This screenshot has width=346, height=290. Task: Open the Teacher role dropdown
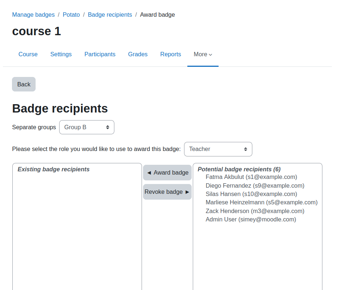218,149
